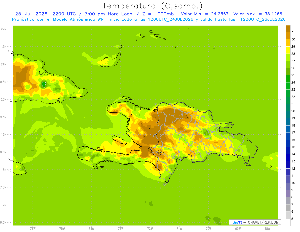The height and width of the screenshot is (232, 300).
Task: Click the colorbar label 19
Action: tap(293, 118)
